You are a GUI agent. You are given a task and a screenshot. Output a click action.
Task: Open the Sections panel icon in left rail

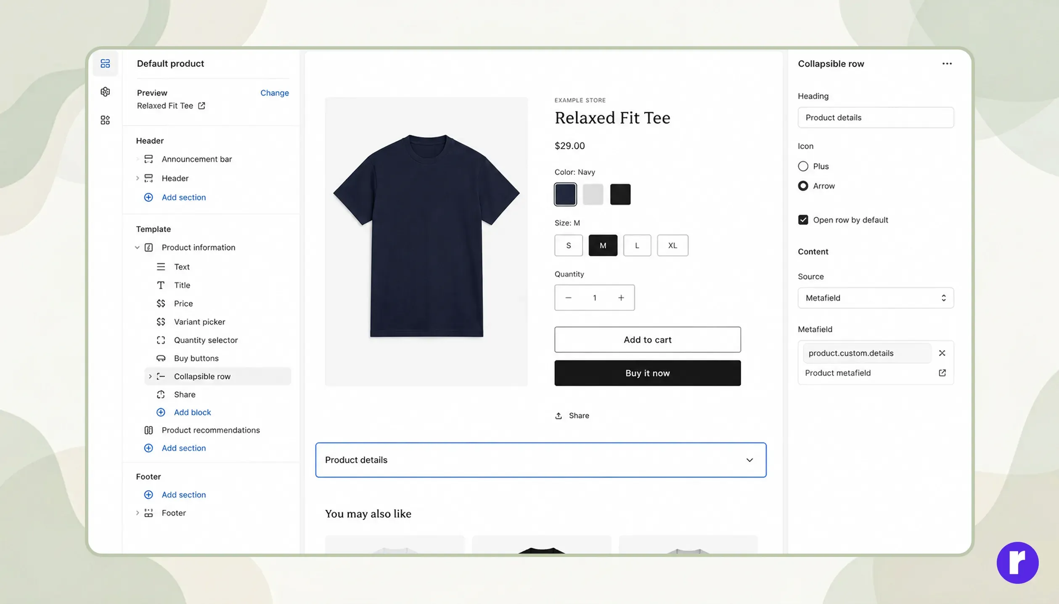point(105,63)
